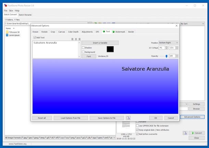The image size is (209, 148).
Task: Click the Name column header sort arrow
Action: click(14, 28)
